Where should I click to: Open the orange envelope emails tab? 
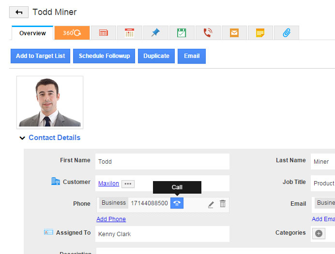click(234, 33)
